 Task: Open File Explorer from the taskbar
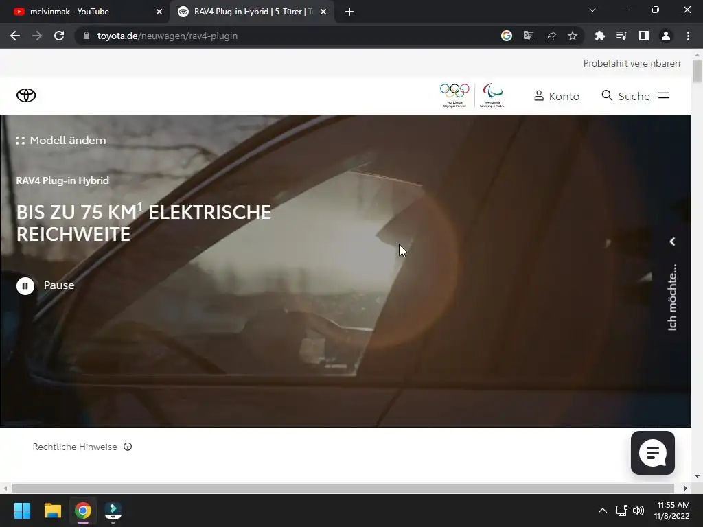point(52,511)
